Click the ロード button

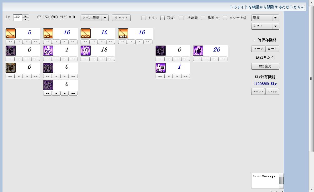pyautogui.click(x=272, y=49)
